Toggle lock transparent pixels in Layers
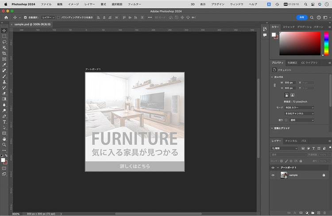332x216 pixels. pos(282,161)
